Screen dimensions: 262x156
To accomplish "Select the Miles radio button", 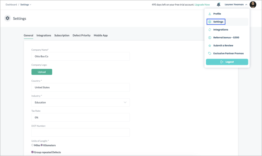I will (33, 145).
